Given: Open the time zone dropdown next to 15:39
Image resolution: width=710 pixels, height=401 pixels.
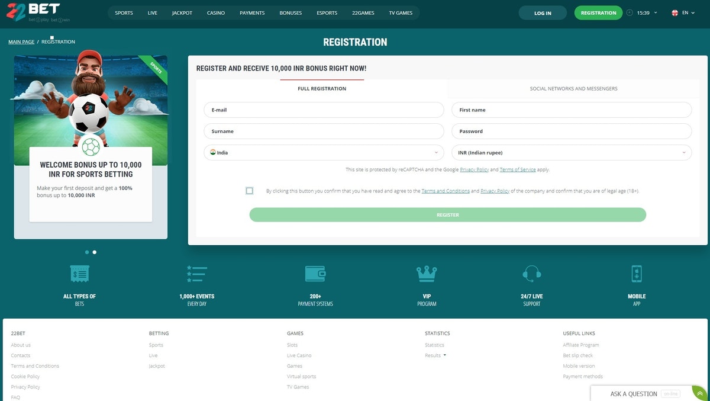Looking at the screenshot, I should tap(656, 12).
